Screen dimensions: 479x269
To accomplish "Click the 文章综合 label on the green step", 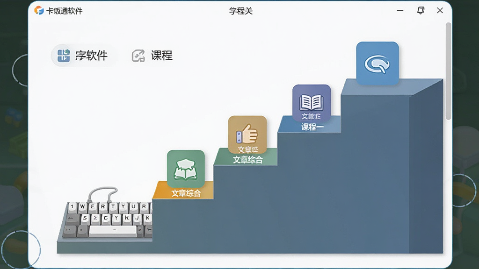I will [248, 160].
